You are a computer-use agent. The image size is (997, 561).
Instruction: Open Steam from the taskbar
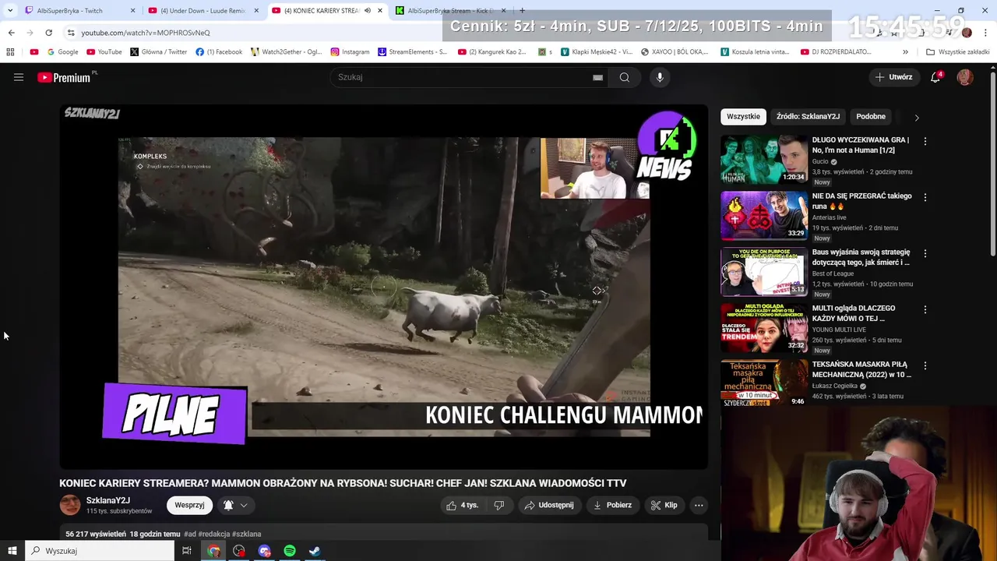(315, 551)
